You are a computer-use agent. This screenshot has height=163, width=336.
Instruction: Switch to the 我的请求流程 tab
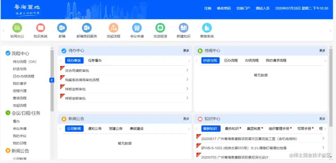pyautogui.click(x=276, y=60)
